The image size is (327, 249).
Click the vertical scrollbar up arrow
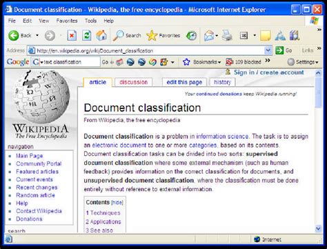[318, 73]
